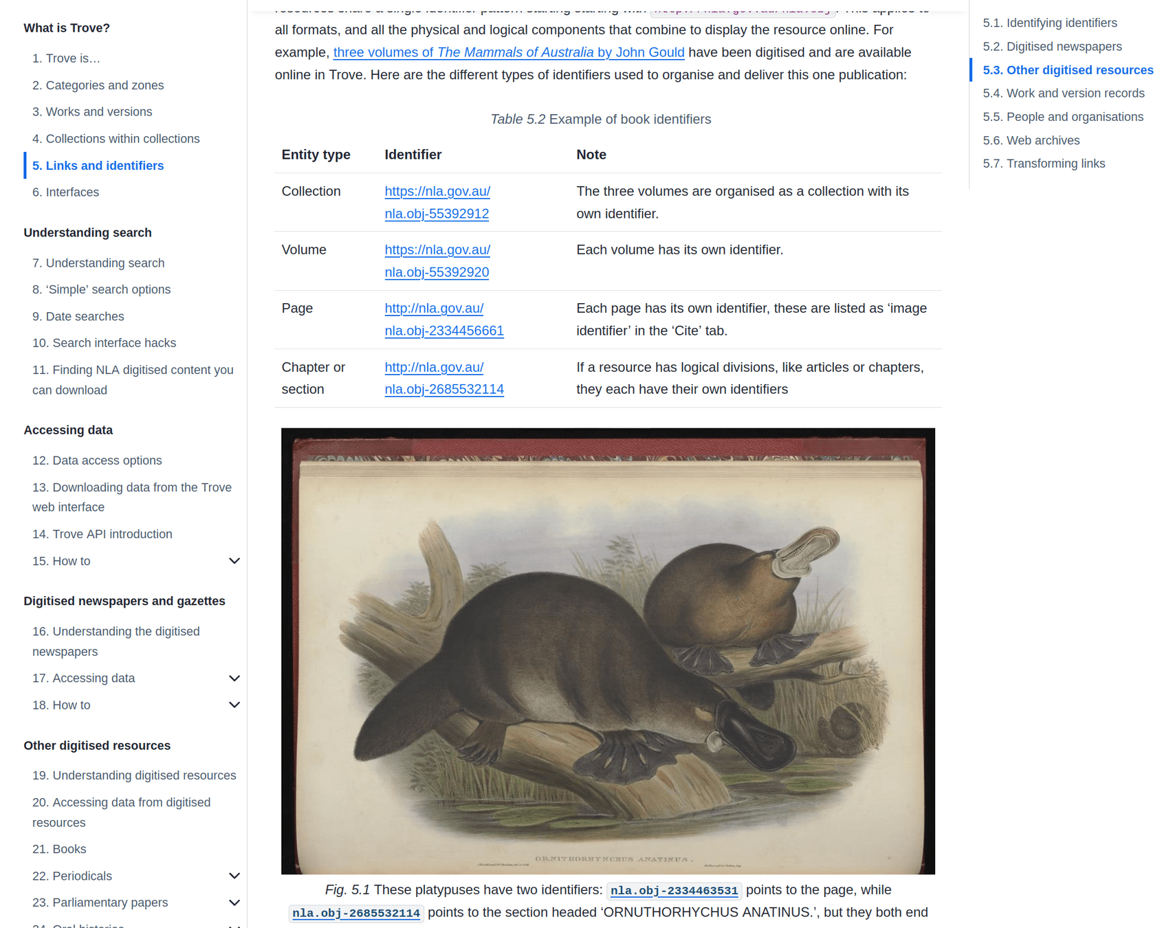Jump to '5.3. Other digitised resources'
This screenshot has height=928, width=1162.
pyautogui.click(x=1068, y=70)
